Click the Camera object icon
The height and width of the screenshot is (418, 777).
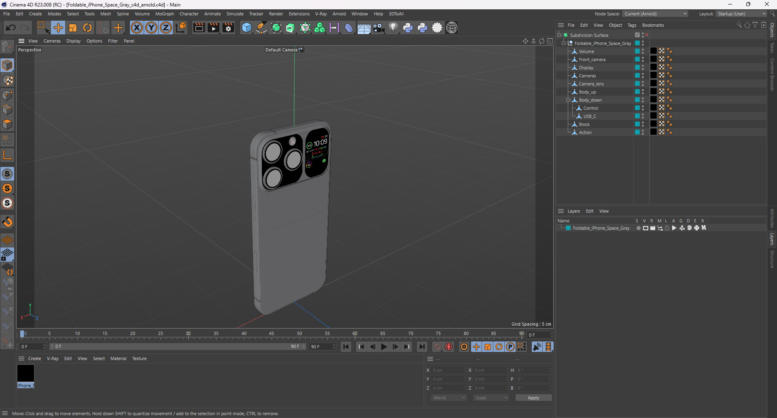(379, 28)
